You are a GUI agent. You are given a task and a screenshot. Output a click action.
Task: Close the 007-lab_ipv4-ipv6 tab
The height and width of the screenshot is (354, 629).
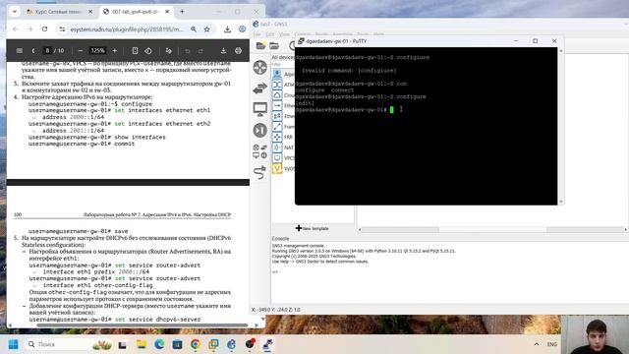click(x=167, y=12)
